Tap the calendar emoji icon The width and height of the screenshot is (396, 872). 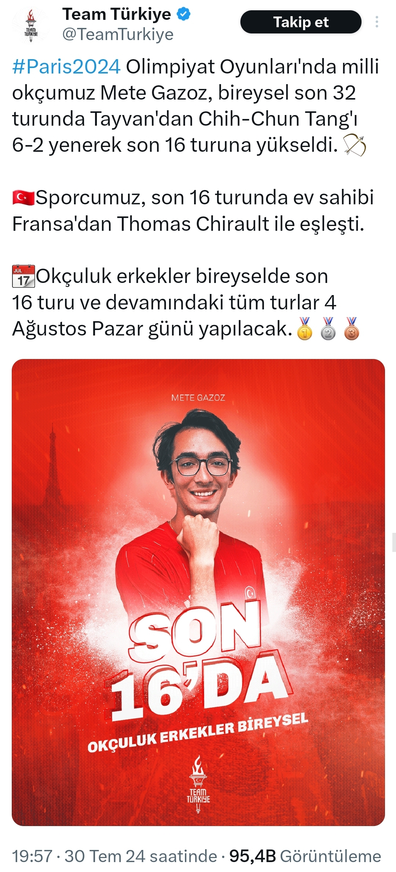coord(23,276)
